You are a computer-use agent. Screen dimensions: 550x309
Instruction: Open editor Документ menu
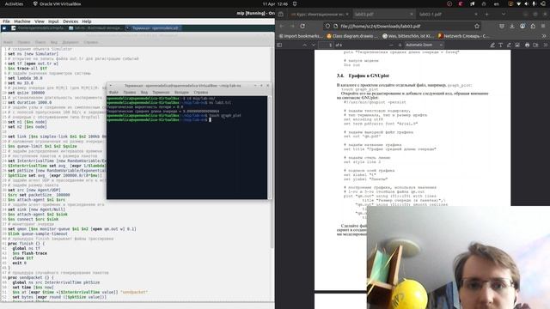coord(70,42)
